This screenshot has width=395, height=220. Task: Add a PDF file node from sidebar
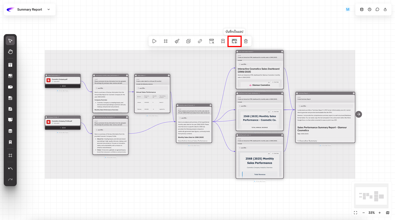pyautogui.click(x=10, y=109)
